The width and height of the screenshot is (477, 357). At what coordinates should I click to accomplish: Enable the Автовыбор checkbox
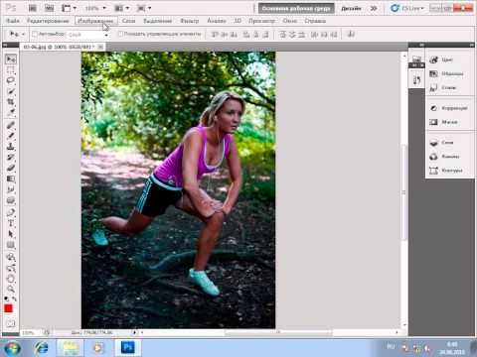[x=35, y=34]
